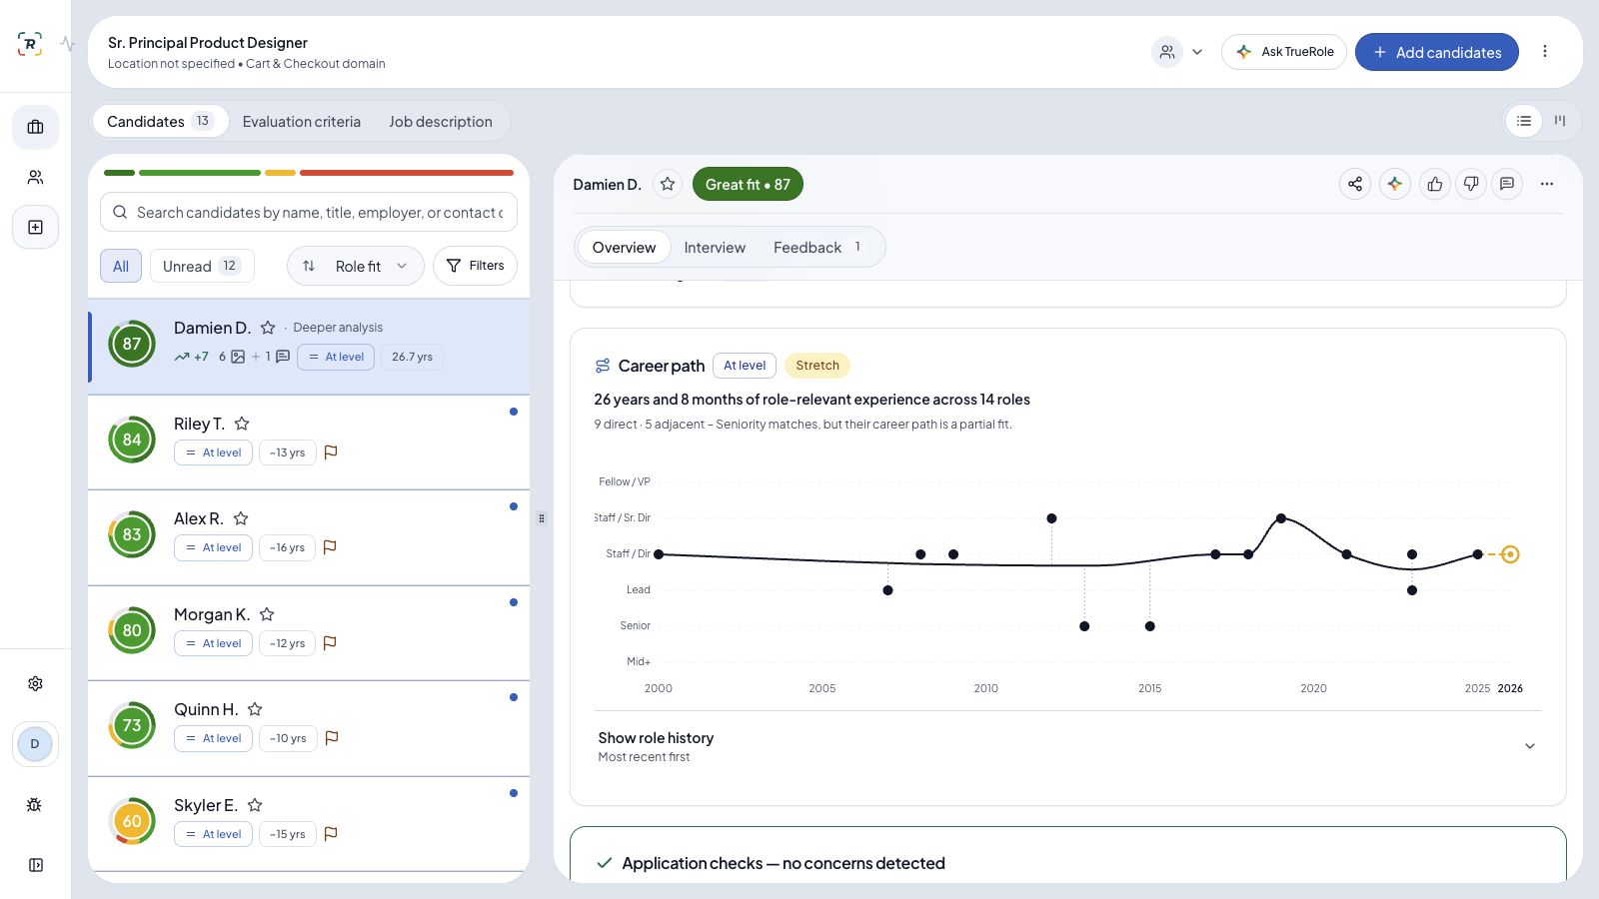Give thumbs down to Damien D.
Image resolution: width=1599 pixels, height=899 pixels.
click(x=1471, y=184)
